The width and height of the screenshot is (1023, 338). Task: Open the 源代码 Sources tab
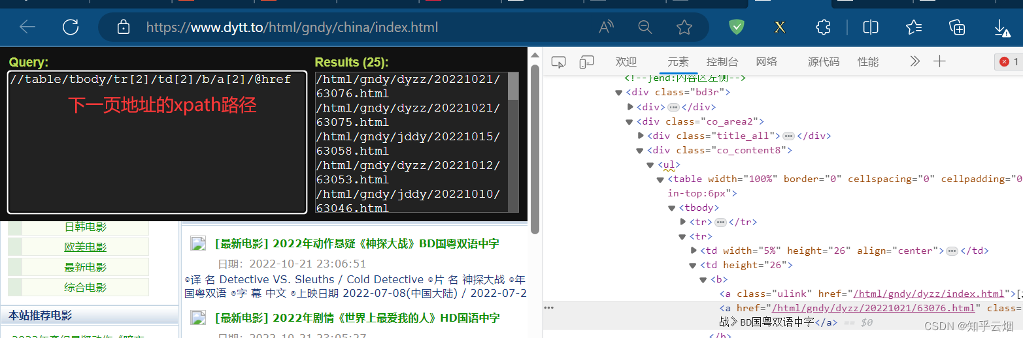point(824,62)
